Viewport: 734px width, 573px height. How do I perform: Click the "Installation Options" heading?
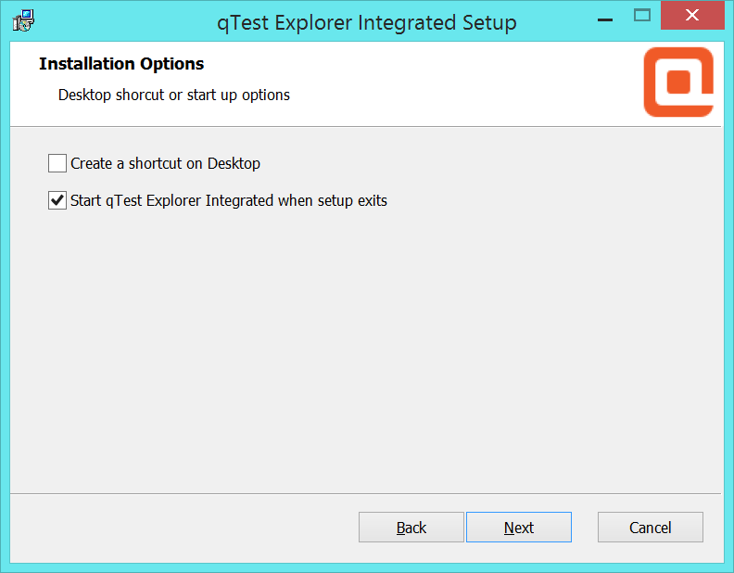[121, 64]
